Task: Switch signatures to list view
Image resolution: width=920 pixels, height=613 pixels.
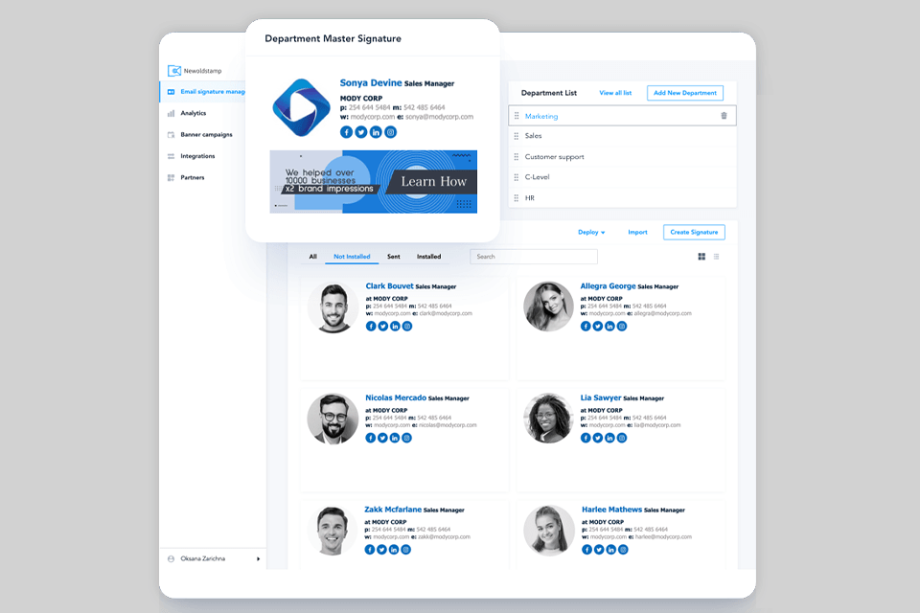Action: (716, 256)
